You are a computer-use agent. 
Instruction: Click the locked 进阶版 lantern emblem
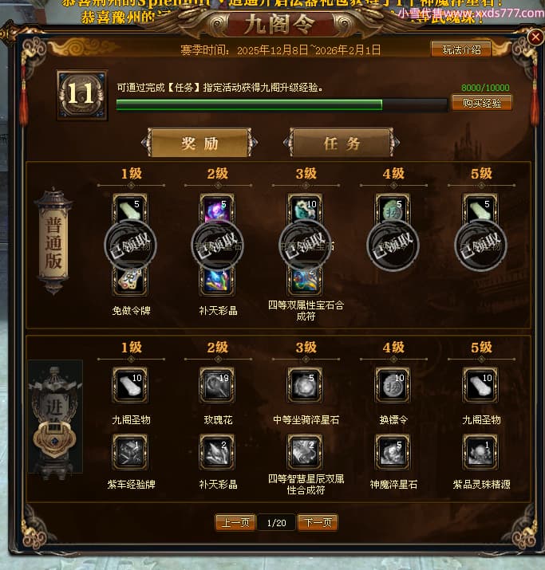[55, 417]
